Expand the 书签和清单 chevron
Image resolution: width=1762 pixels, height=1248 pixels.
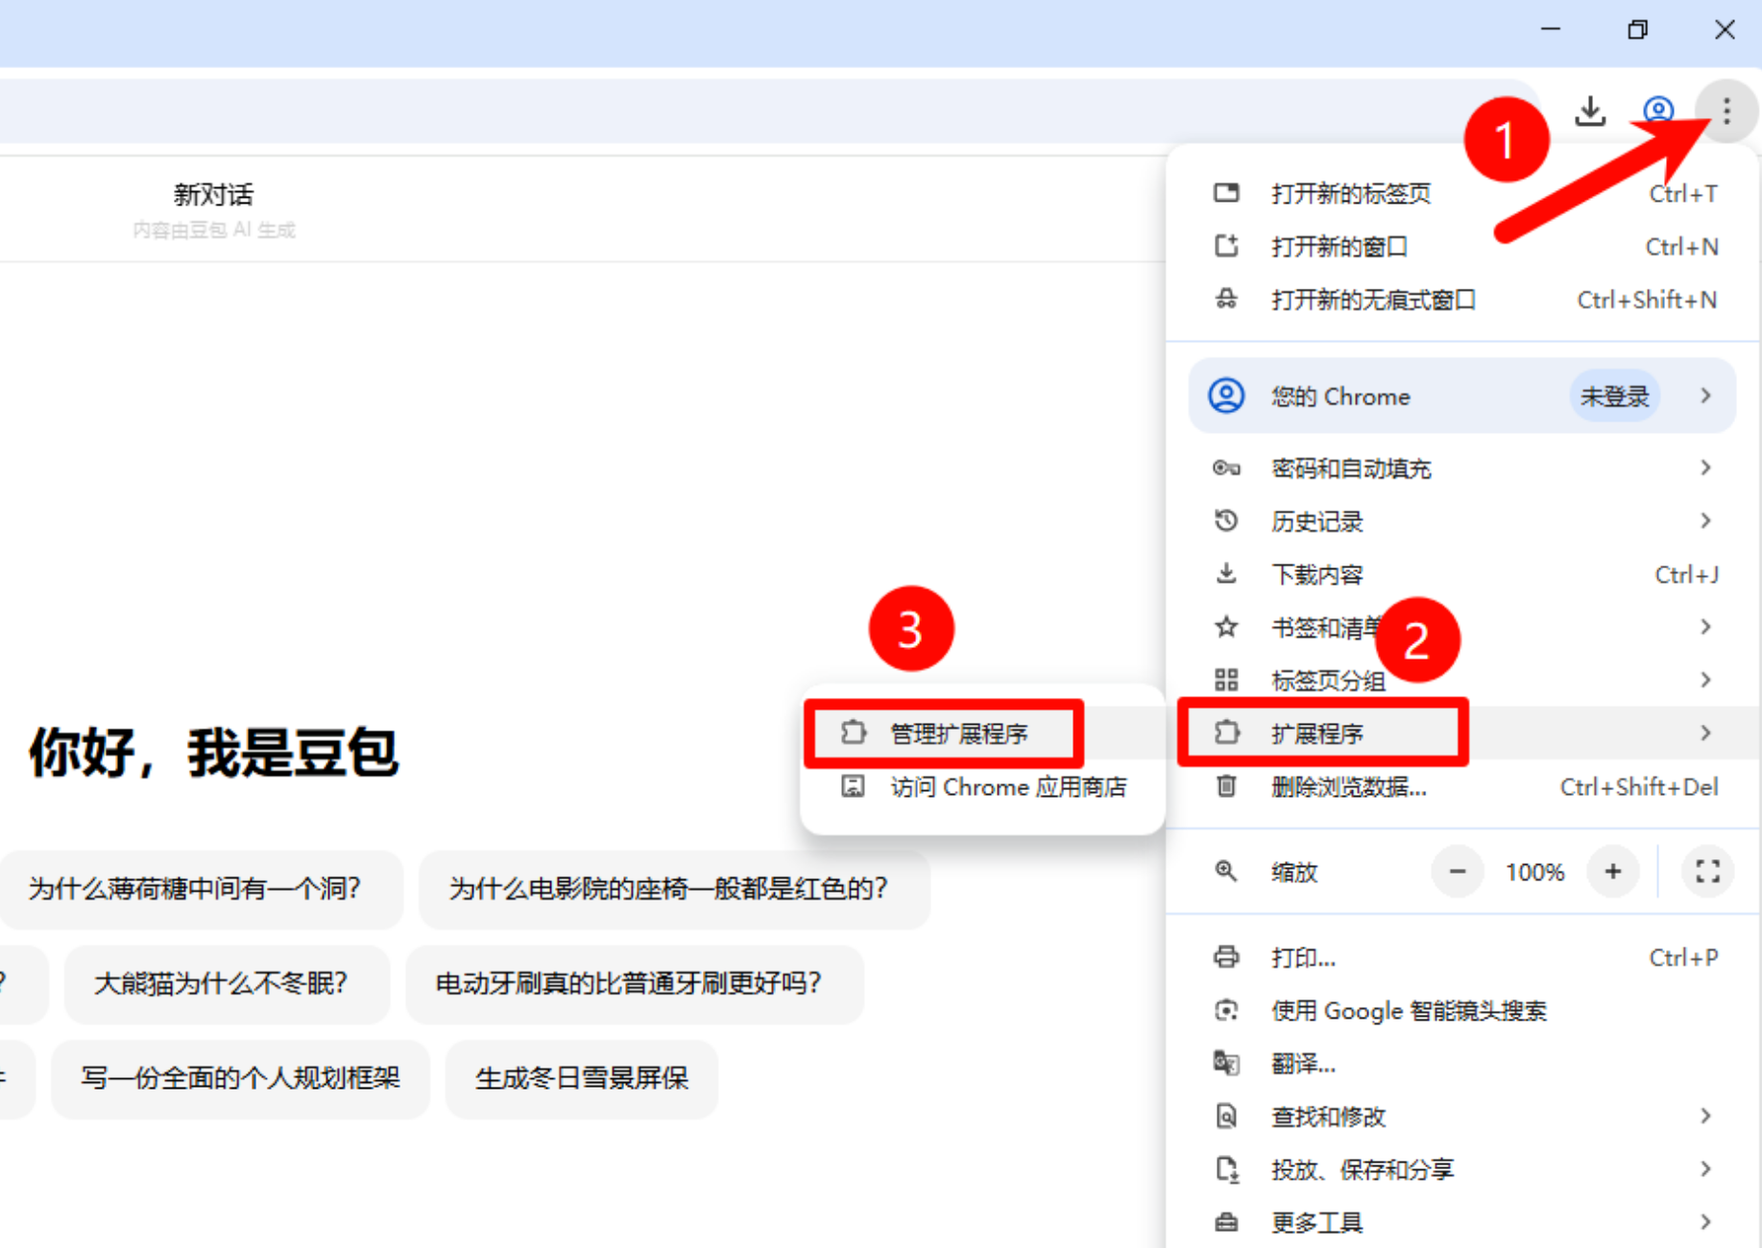(1706, 627)
